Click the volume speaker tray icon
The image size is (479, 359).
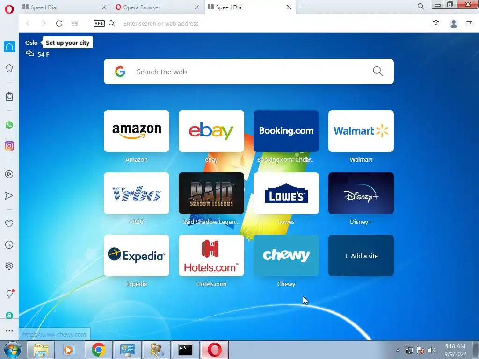(x=431, y=350)
